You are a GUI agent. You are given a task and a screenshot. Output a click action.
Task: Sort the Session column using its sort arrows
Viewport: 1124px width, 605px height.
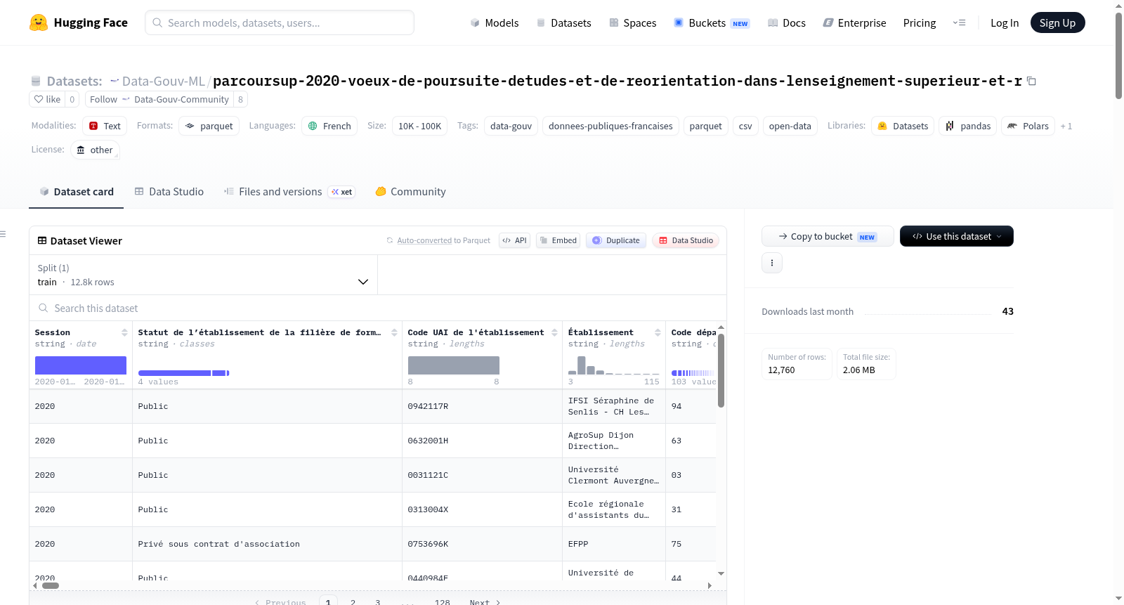(x=124, y=332)
